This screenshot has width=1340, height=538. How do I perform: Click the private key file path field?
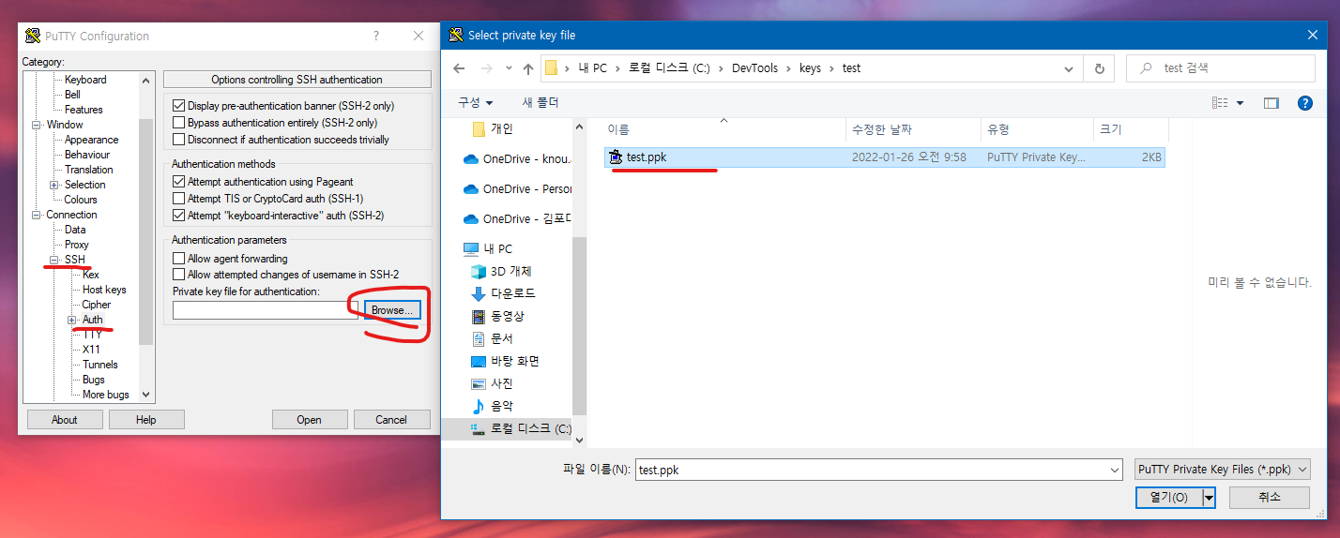pos(266,310)
